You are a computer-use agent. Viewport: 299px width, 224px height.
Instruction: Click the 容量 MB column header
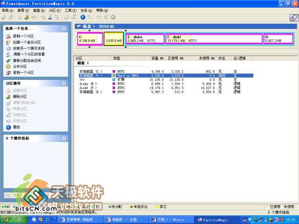[155, 58]
